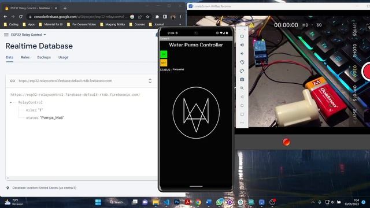Screen dimensions: 370x208
Task: Open the Chrome profile avatar
Action: pos(173,17)
